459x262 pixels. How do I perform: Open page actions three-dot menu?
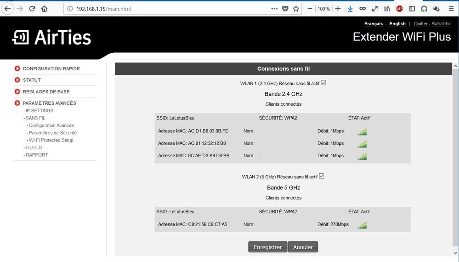coord(274,9)
